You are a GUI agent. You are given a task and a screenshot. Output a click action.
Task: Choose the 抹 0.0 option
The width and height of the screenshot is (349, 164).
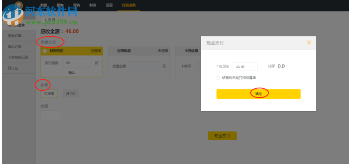pos(70,94)
